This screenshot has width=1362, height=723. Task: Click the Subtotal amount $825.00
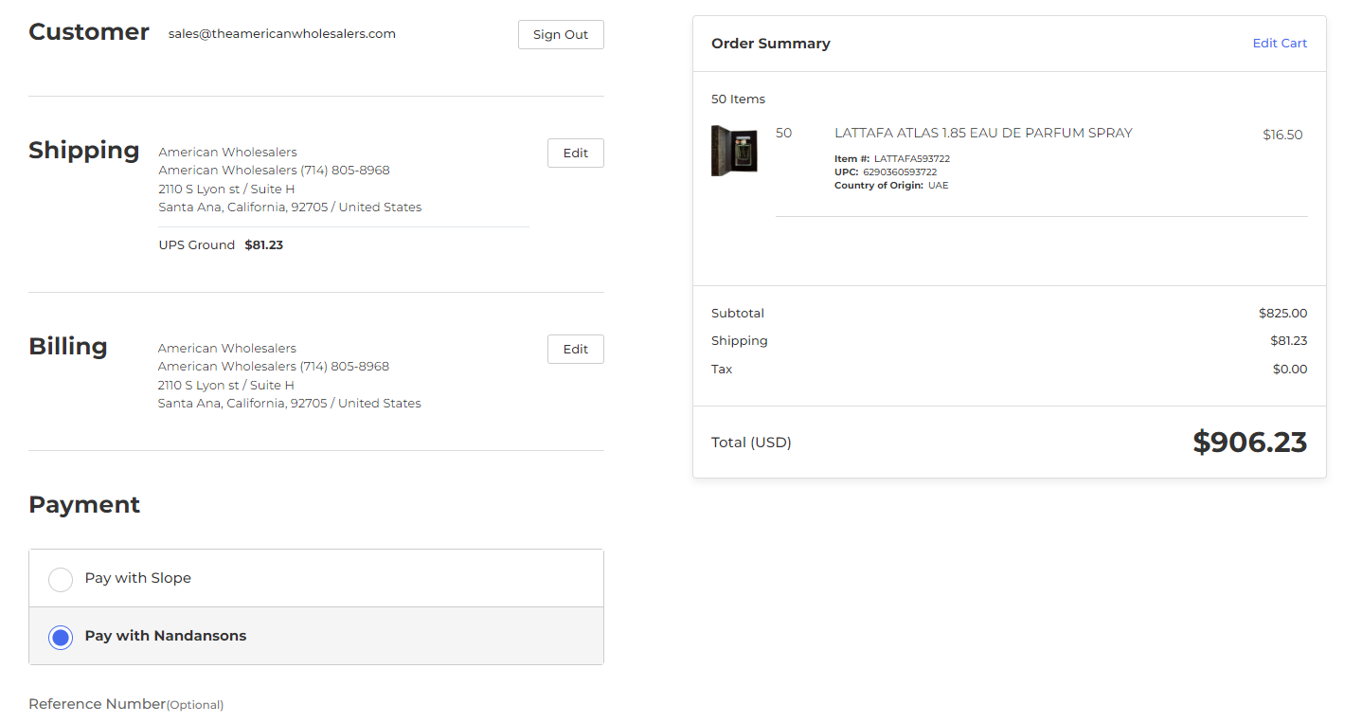pos(1282,313)
